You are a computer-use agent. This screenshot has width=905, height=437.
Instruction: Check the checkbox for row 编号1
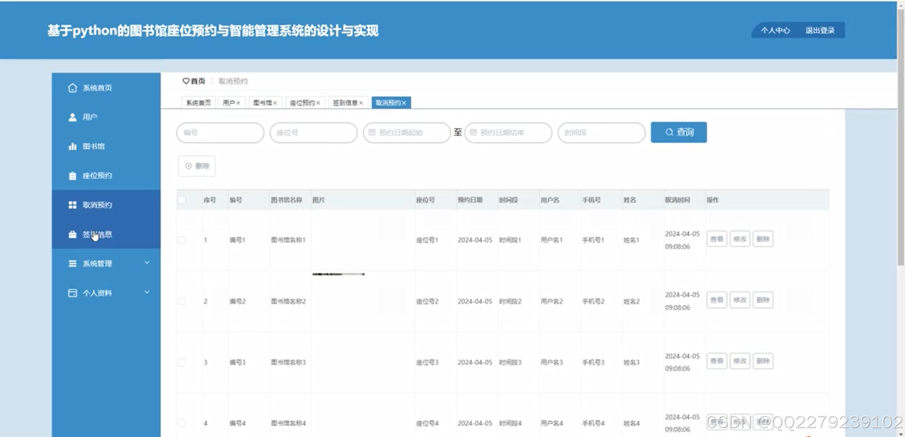(181, 240)
